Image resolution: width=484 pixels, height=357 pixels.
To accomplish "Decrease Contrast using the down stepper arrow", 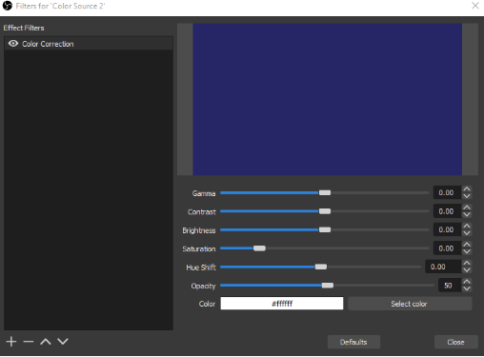I will pyautogui.click(x=467, y=214).
